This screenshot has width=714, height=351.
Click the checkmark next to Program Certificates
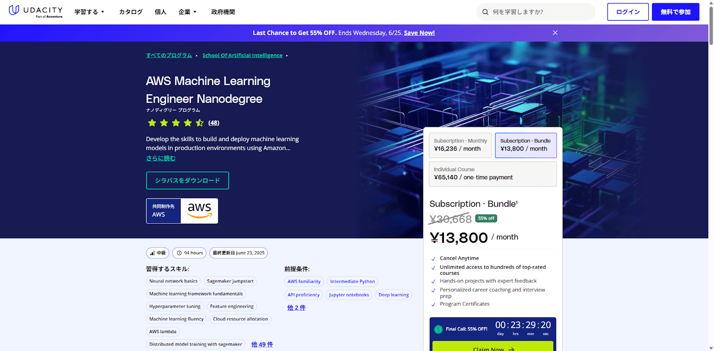433,305
